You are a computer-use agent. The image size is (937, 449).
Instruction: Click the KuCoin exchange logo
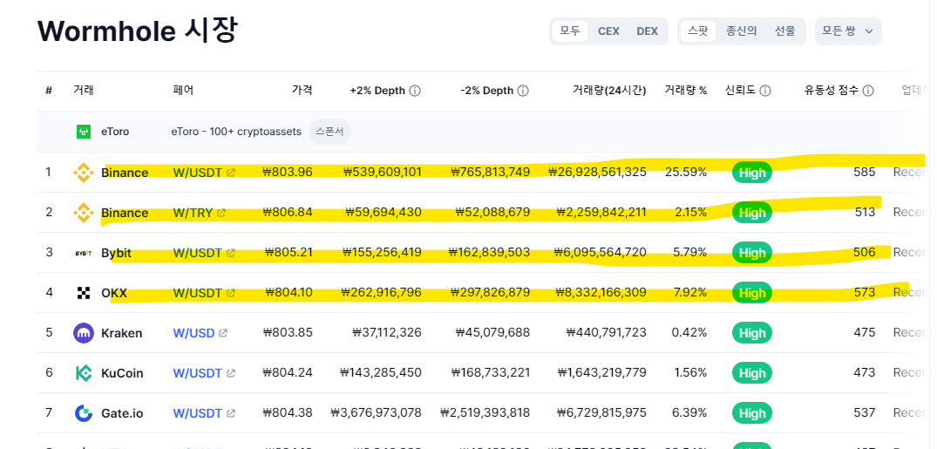(x=84, y=373)
